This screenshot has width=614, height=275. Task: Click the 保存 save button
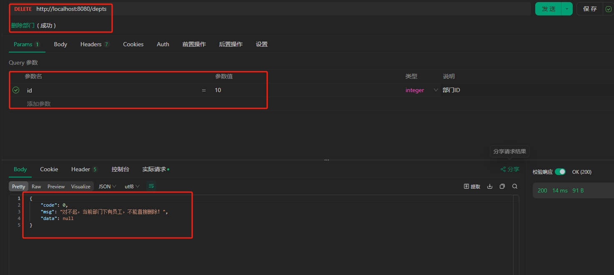pyautogui.click(x=590, y=9)
